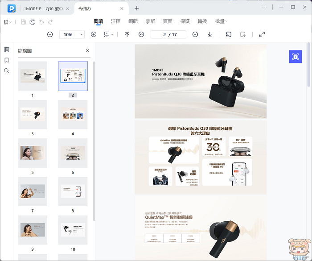
Task: Open the thumbnails panel icon in sidebar
Action: point(7,50)
